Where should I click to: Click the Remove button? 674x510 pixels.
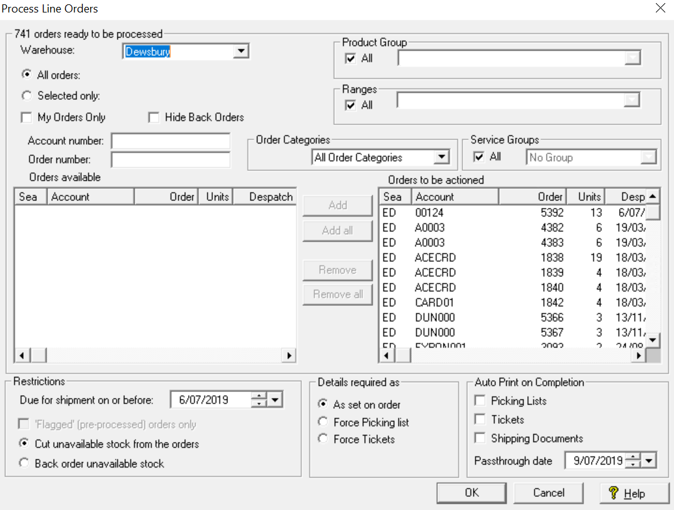click(x=337, y=270)
